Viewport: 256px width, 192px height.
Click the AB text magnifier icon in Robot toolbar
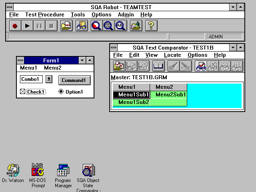point(120,26)
